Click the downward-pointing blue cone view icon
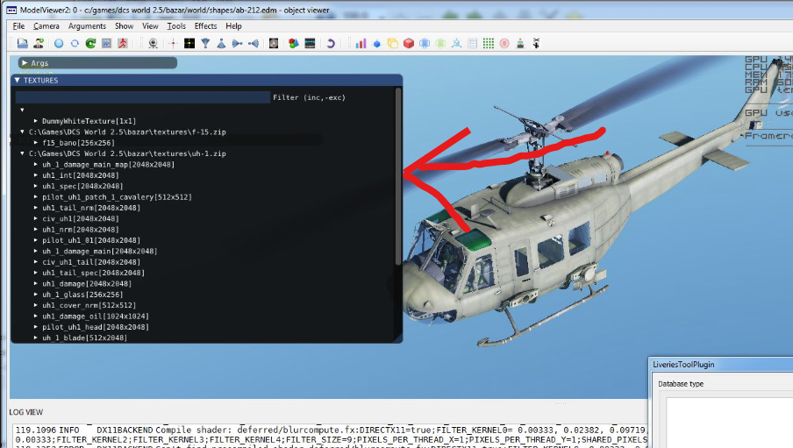This screenshot has width=793, height=448. [x=205, y=44]
